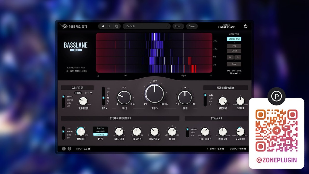
Task: Click the Stereo Harmonics Amount knob
Action: [81, 131]
